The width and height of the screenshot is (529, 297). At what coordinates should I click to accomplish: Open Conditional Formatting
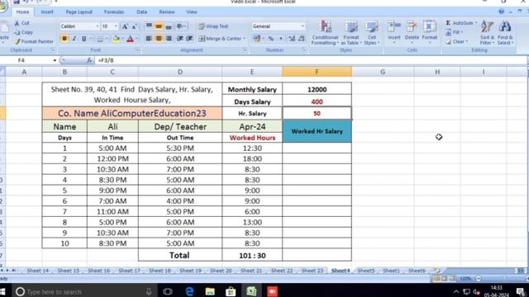pos(325,33)
